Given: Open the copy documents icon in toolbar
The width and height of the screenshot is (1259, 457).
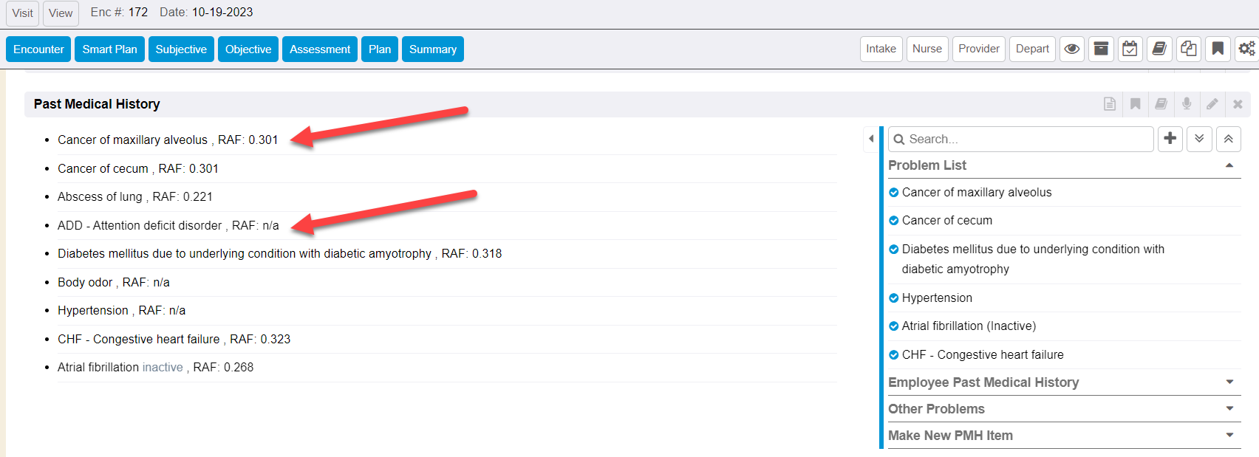Looking at the screenshot, I should point(1188,49).
